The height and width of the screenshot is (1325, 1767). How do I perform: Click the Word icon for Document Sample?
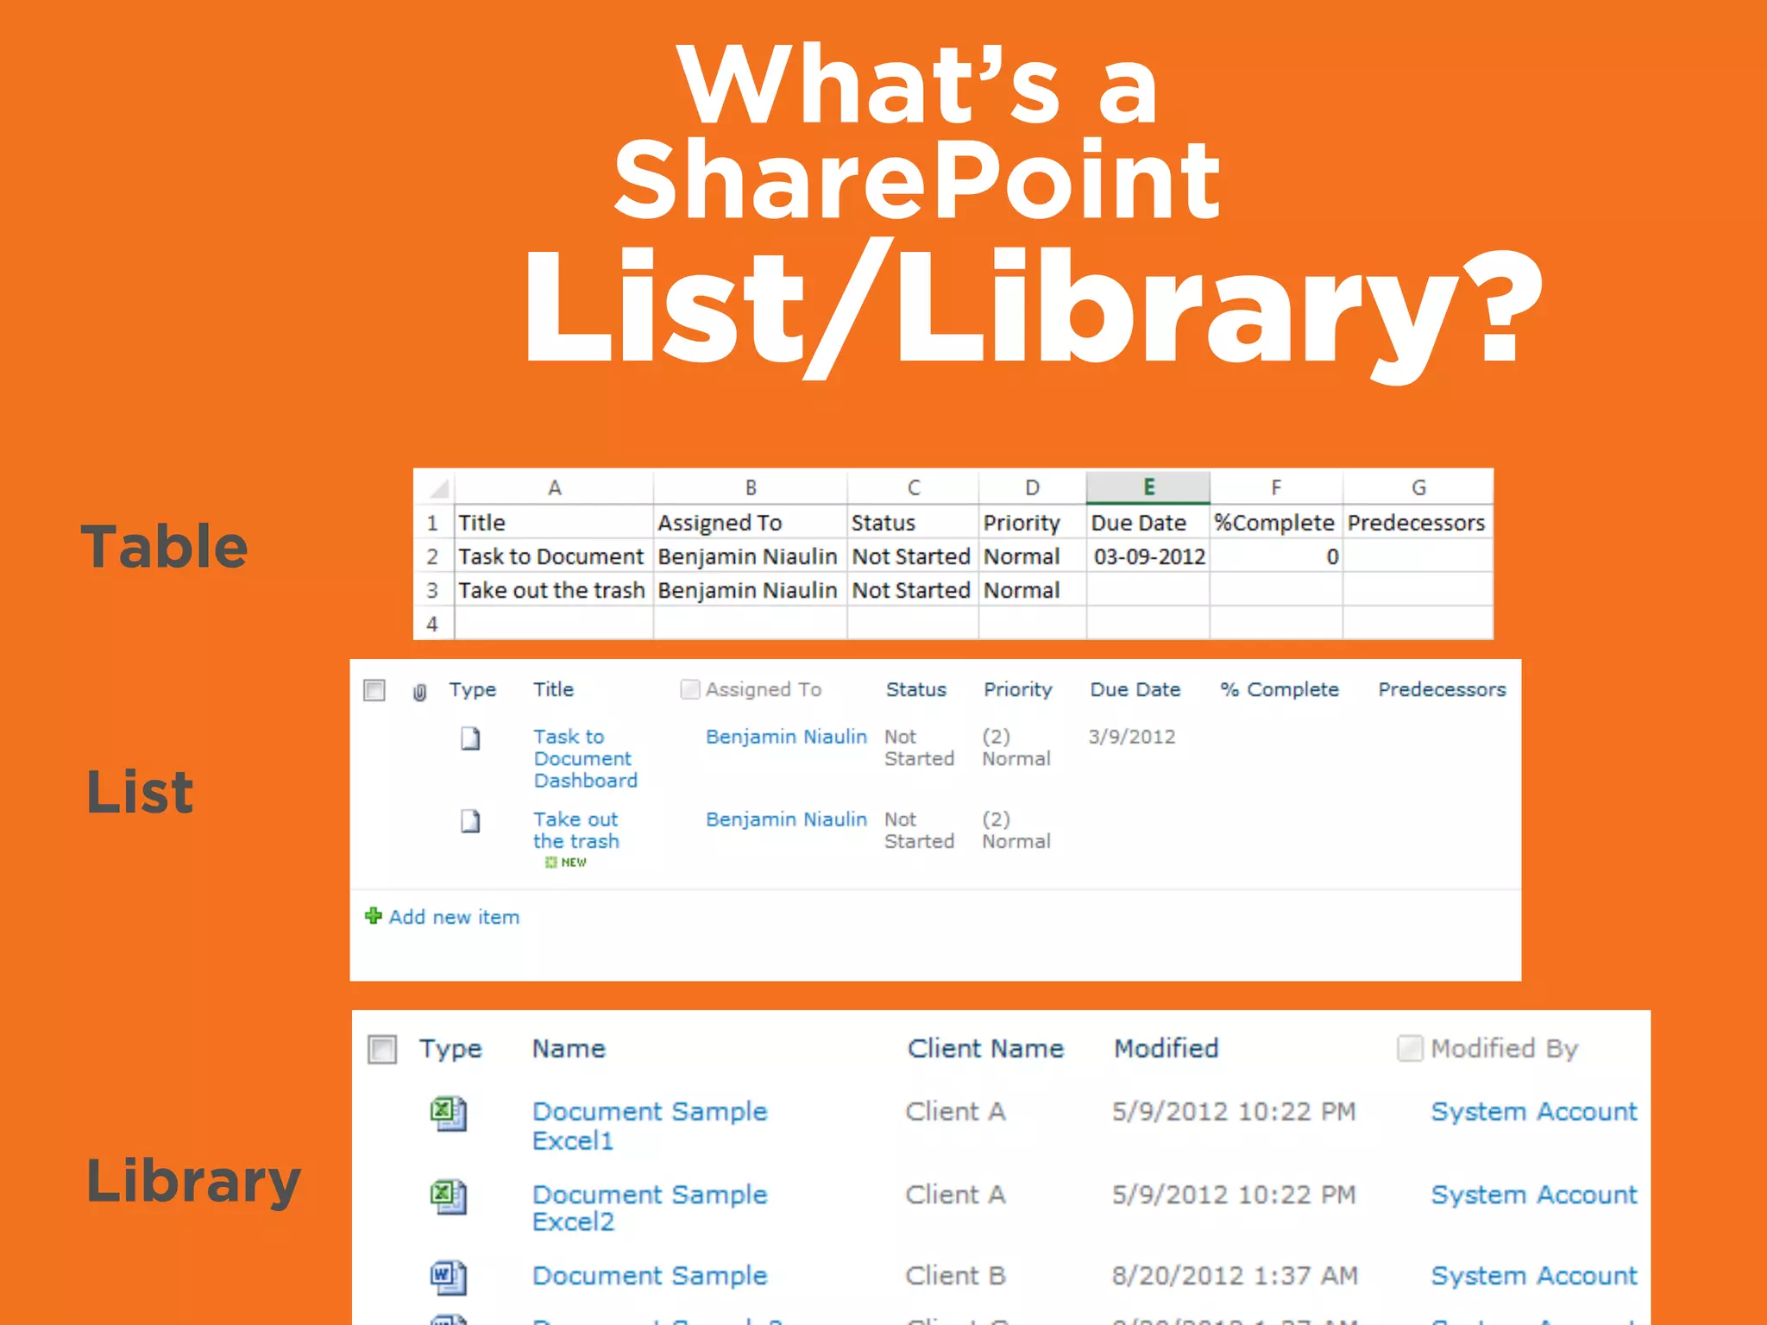(x=449, y=1278)
